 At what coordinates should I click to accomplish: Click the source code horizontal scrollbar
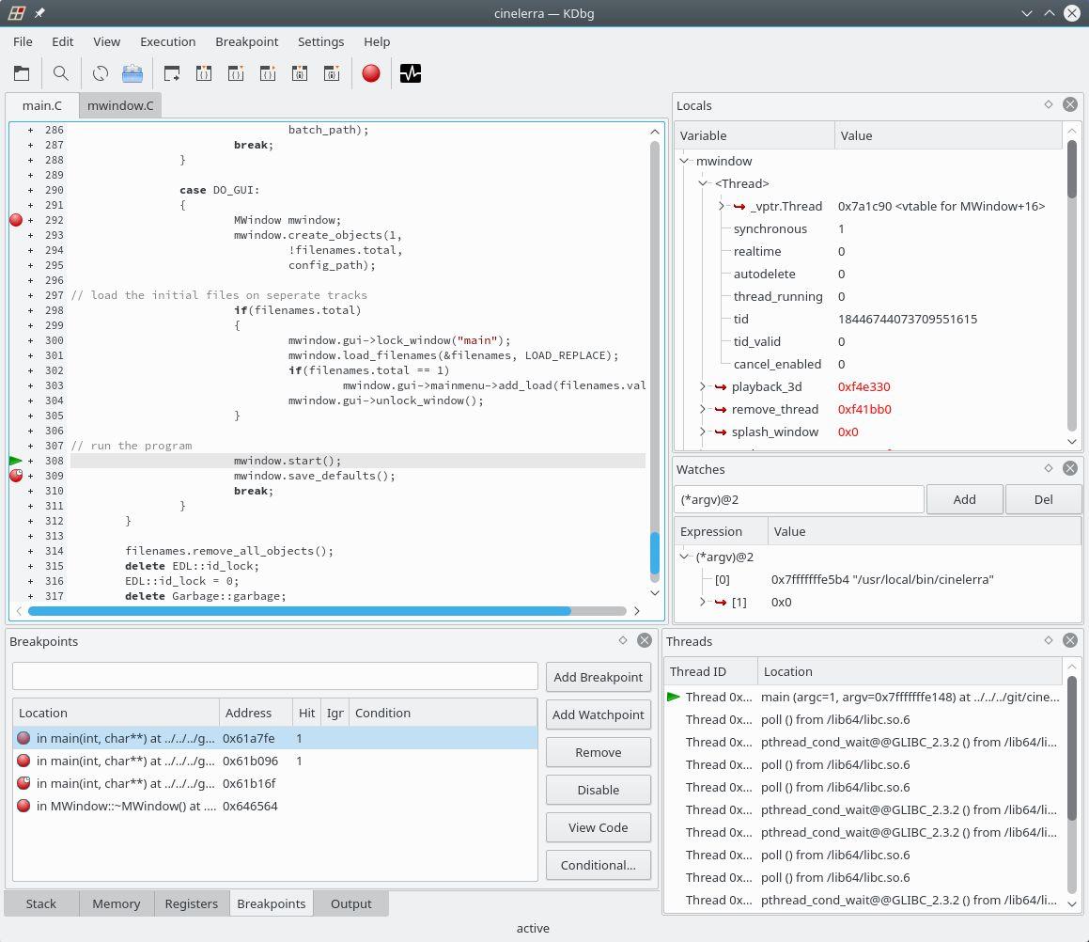coord(299,611)
